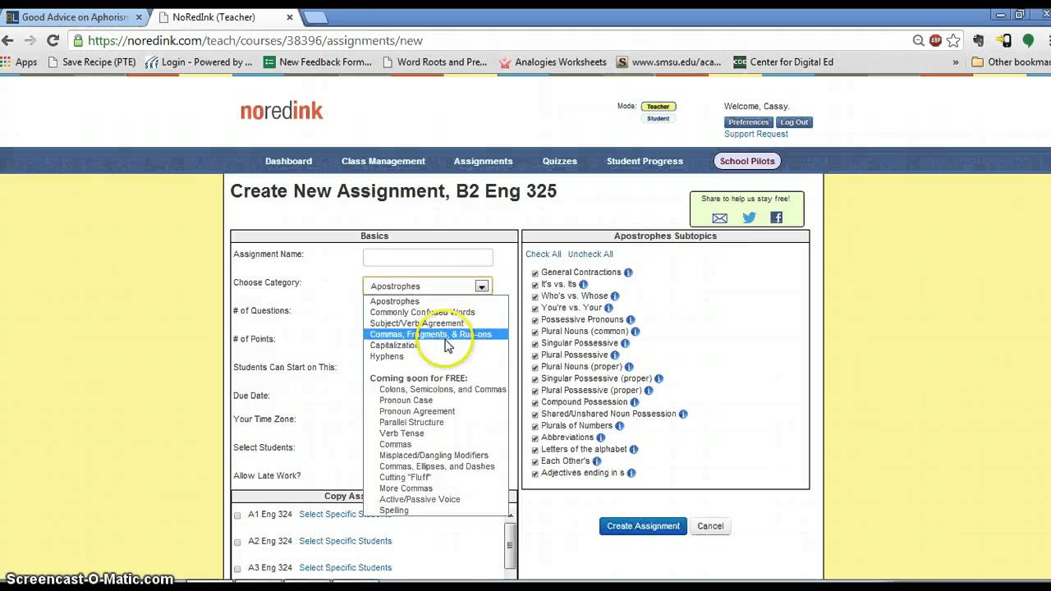Click the Assignment Name text field

[428, 258]
